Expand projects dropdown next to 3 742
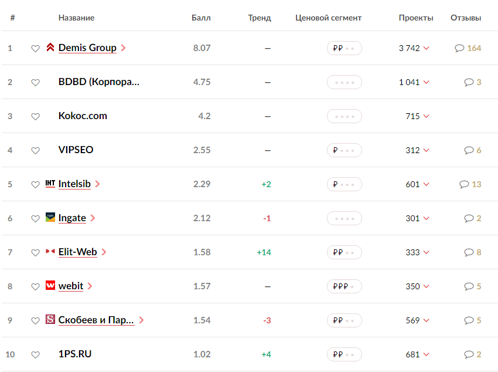The width and height of the screenshot is (498, 372). (427, 48)
